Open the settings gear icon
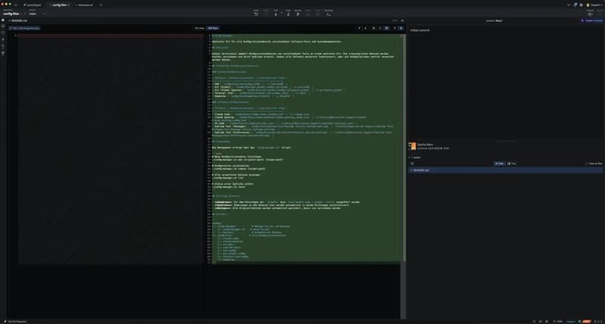Viewport: 605px width, 324px height. point(581,5)
